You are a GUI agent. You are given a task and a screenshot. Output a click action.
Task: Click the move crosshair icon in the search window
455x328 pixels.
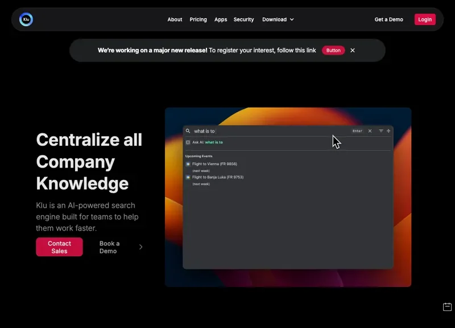[388, 131]
